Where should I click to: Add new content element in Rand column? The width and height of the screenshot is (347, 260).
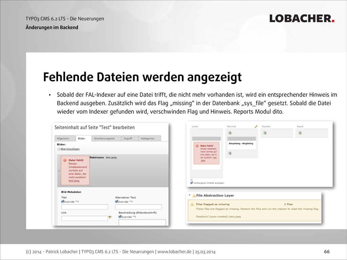point(300,133)
